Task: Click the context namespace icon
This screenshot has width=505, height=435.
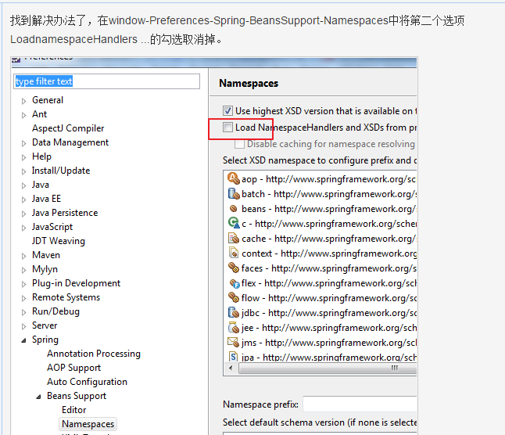Action: [234, 253]
